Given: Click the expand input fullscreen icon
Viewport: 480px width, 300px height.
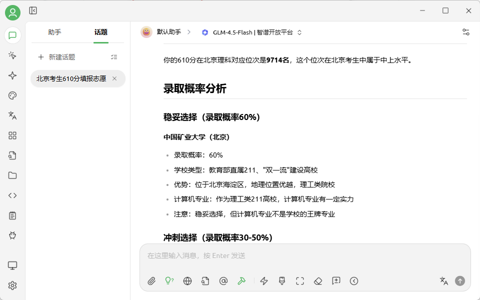Looking at the screenshot, I should (300, 280).
